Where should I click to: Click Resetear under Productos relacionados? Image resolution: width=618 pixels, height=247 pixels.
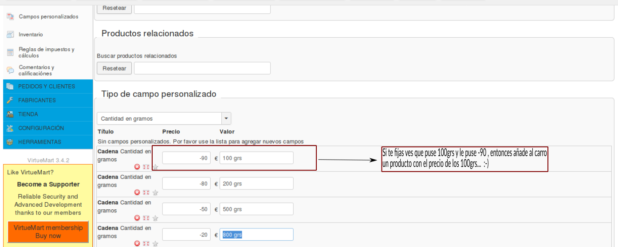coord(114,68)
